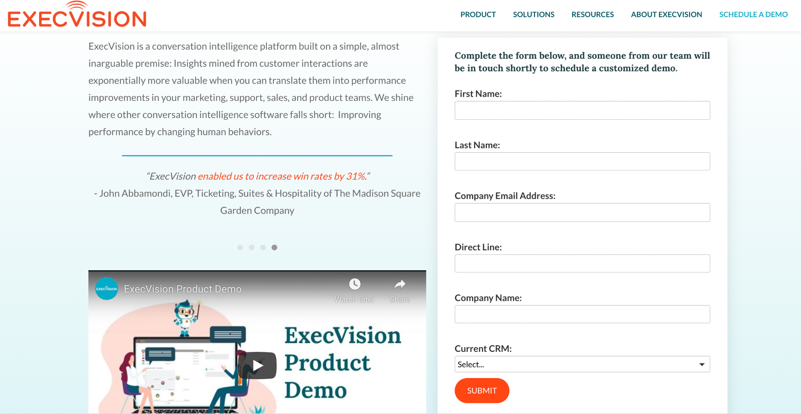Play the ExecVision Product Demo video

257,366
